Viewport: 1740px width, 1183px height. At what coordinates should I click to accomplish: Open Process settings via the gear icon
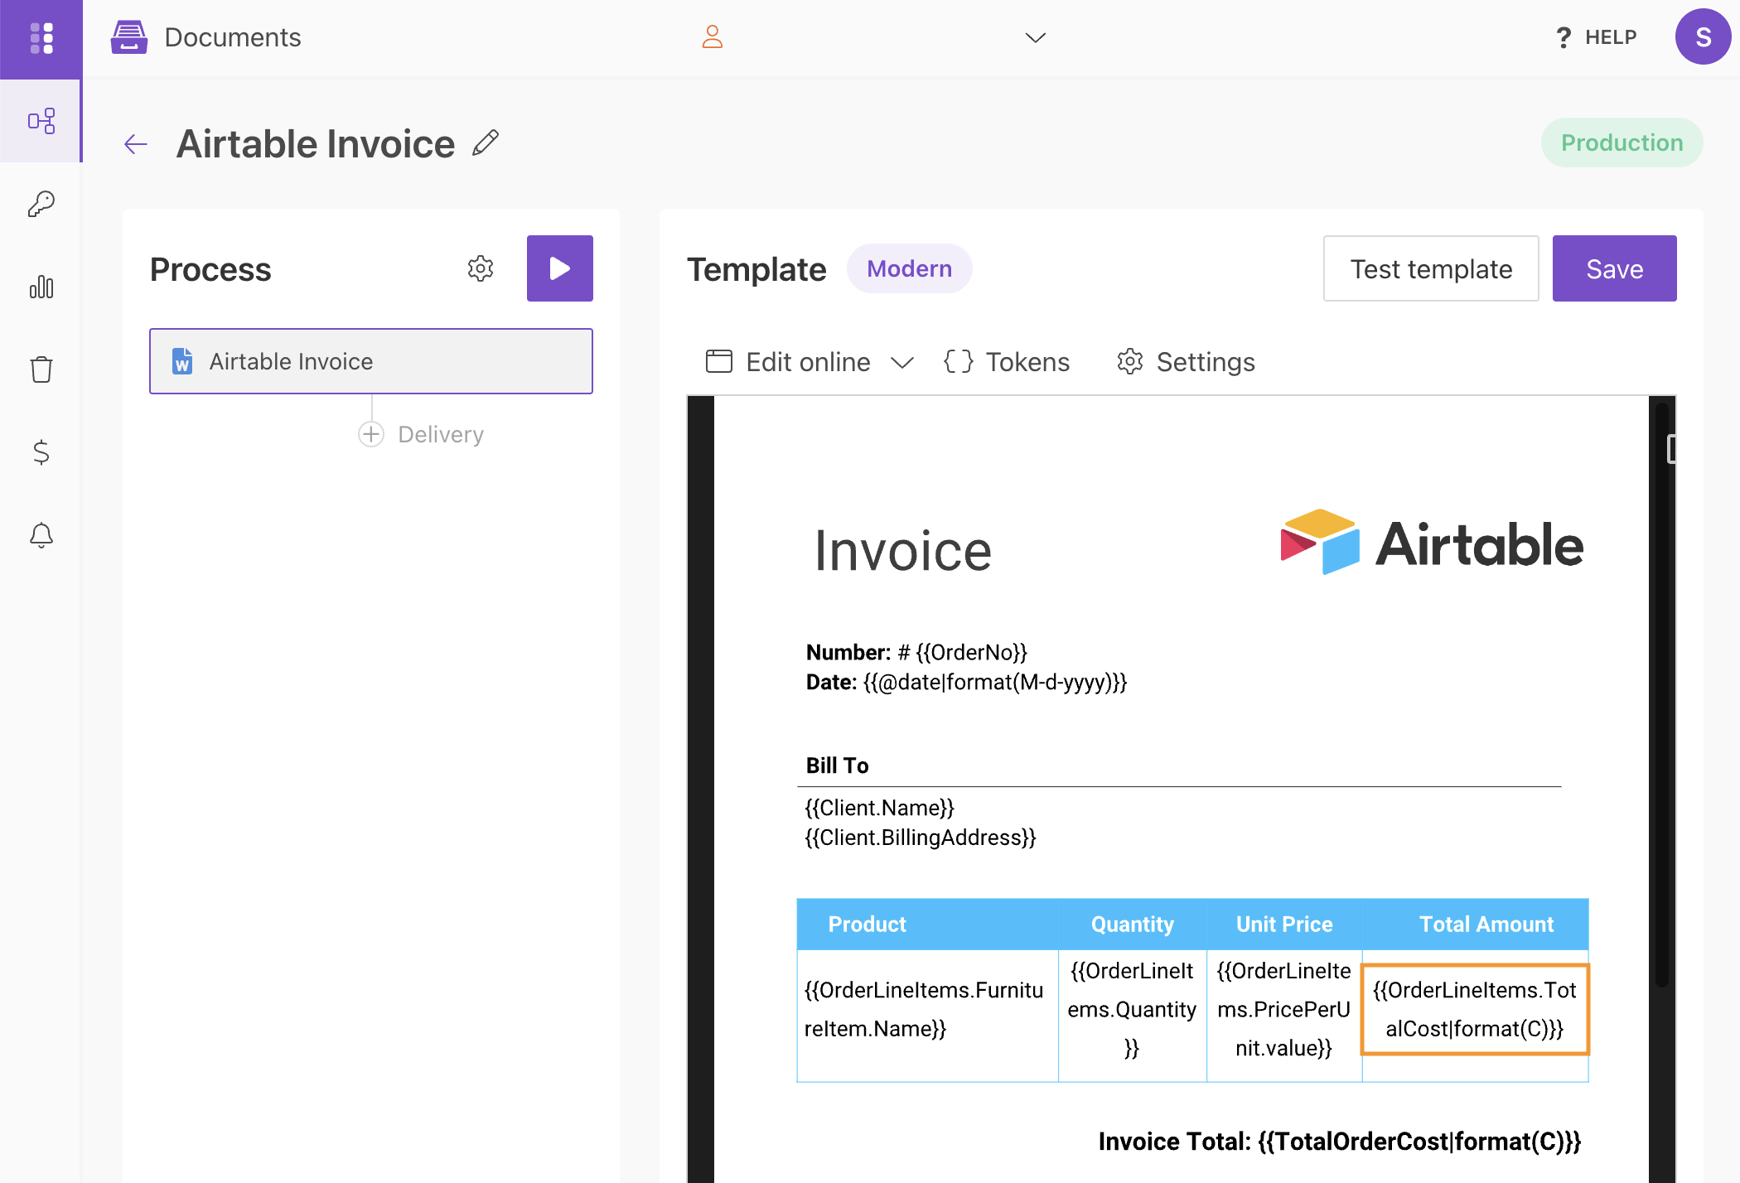point(481,268)
